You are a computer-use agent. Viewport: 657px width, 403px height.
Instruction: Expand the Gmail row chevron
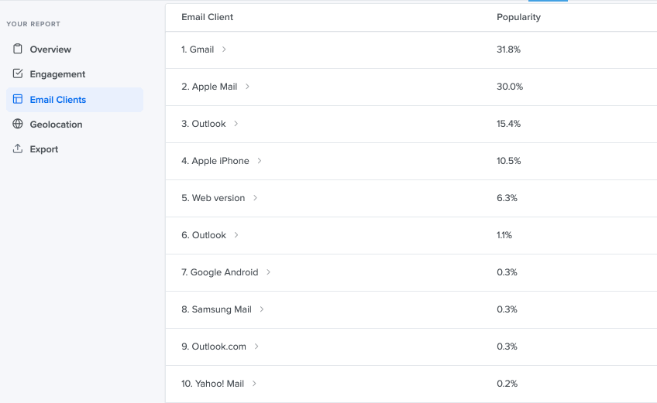[224, 50]
